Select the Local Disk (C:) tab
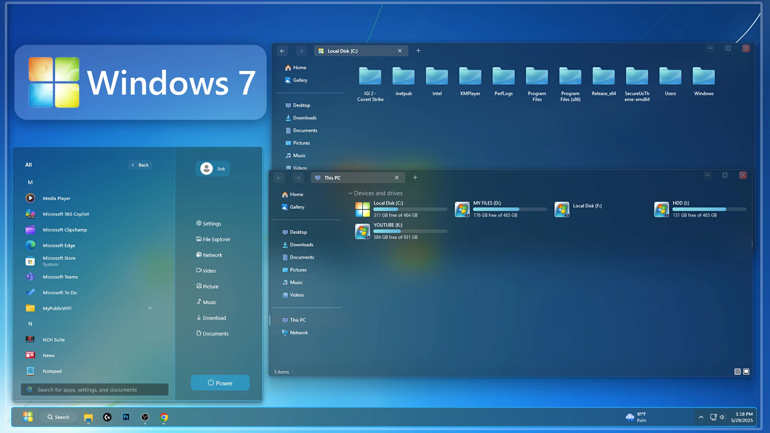This screenshot has height=433, width=770. [361, 51]
